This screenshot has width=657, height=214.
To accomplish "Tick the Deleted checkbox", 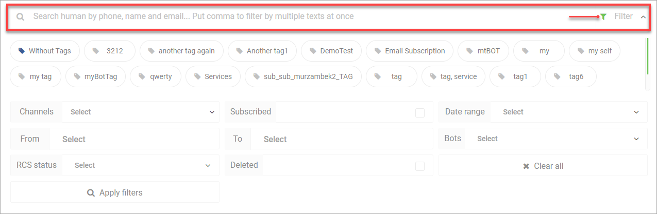I will (x=420, y=166).
